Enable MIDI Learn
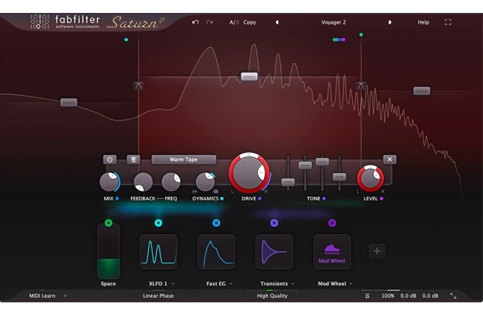This screenshot has width=483, height=316. point(42,296)
